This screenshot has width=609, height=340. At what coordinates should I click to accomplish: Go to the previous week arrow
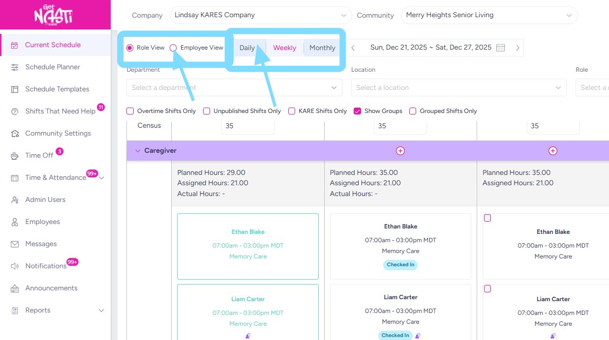point(353,48)
